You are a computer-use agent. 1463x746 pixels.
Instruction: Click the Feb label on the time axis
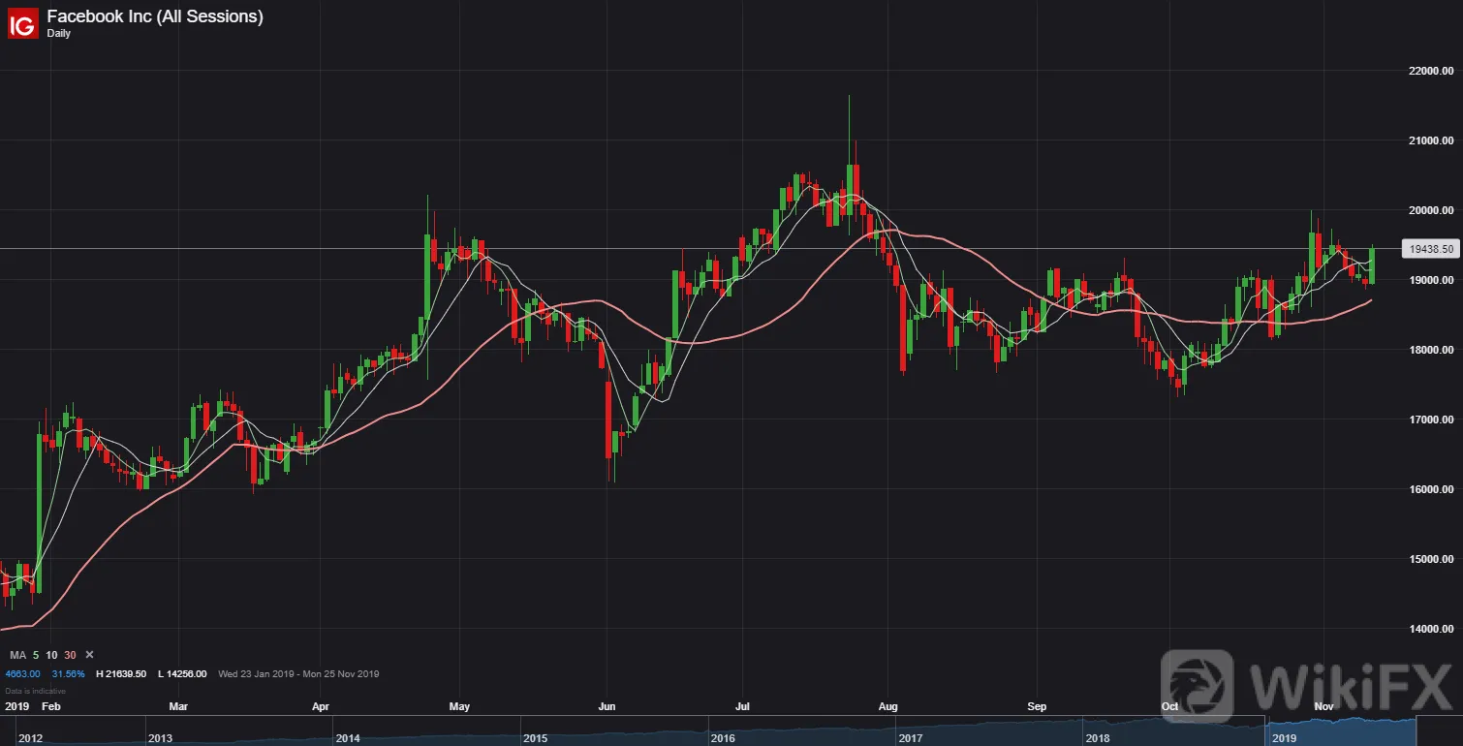coord(51,706)
